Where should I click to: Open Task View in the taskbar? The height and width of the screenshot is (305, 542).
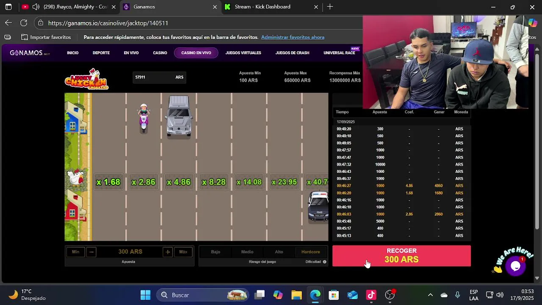click(x=260, y=295)
